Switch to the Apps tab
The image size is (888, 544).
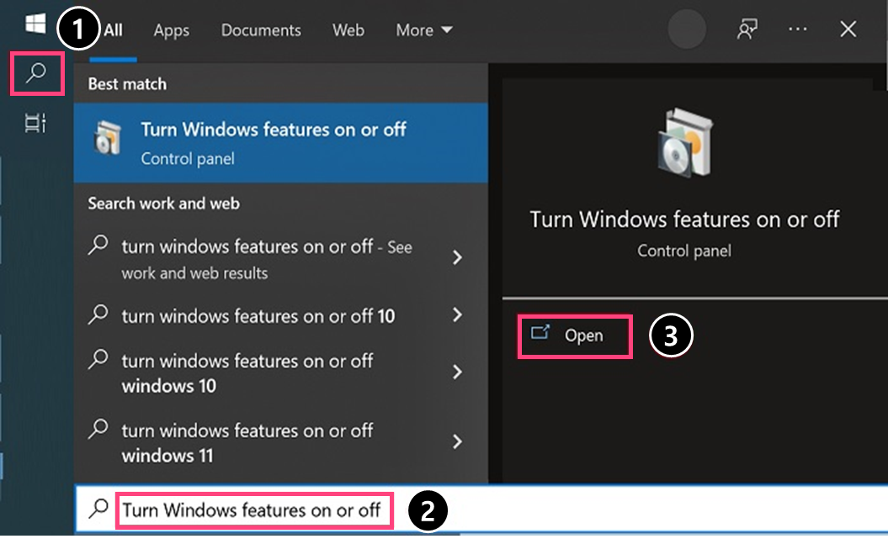(172, 30)
